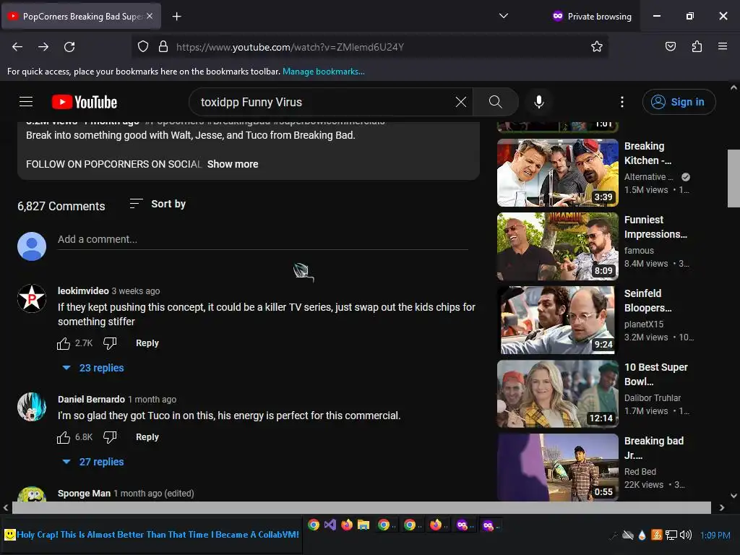This screenshot has height=555, width=740.
Task: Click vertical scrollbar down arrow
Action: pos(733,496)
